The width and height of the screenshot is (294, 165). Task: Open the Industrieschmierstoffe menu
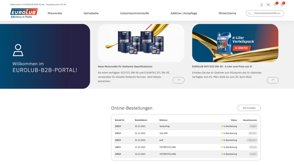pyautogui.click(x=134, y=13)
